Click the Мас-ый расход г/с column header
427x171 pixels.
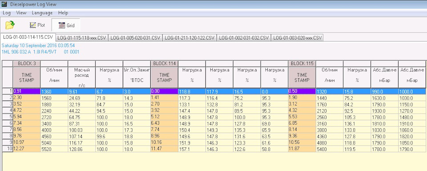click(x=82, y=77)
